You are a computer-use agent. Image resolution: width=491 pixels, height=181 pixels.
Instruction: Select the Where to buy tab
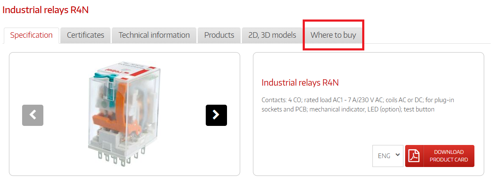(x=333, y=35)
